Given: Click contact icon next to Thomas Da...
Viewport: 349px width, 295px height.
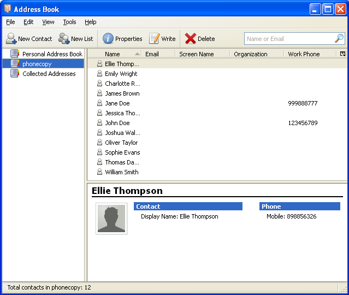Looking at the screenshot, I should [x=100, y=162].
